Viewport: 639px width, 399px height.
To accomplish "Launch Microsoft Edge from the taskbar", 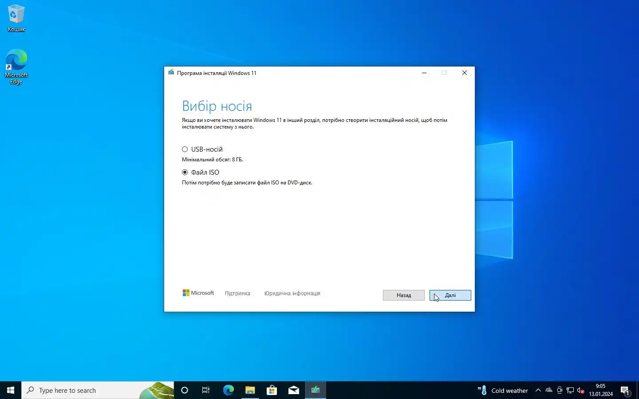I will coord(228,390).
